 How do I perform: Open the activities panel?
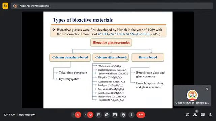point(210,115)
